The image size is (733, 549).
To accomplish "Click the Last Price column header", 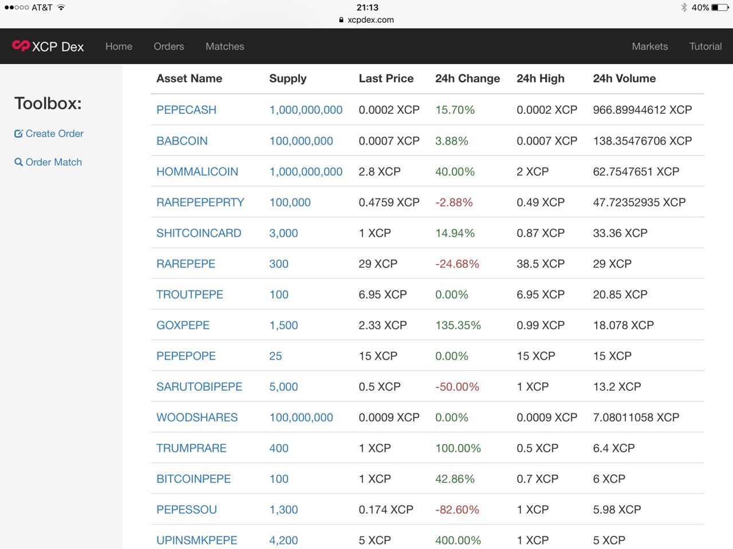I will click(386, 79).
